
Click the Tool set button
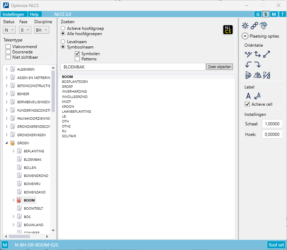pyautogui.click(x=276, y=245)
